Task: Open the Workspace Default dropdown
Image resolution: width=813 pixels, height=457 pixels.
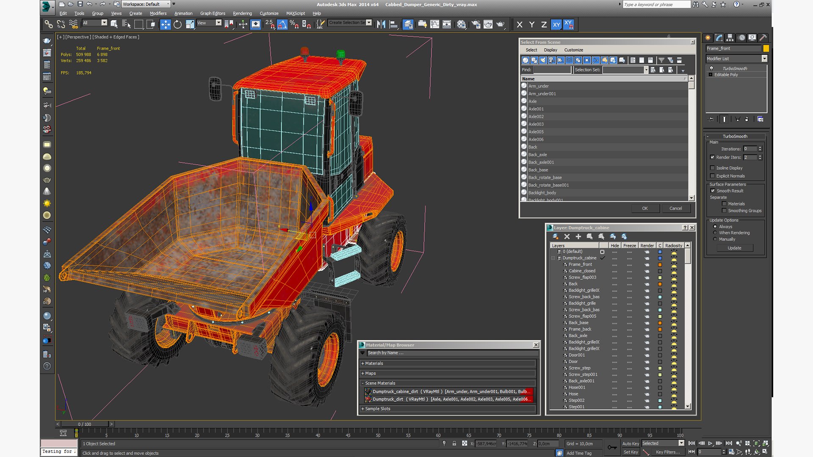Action: point(168,4)
